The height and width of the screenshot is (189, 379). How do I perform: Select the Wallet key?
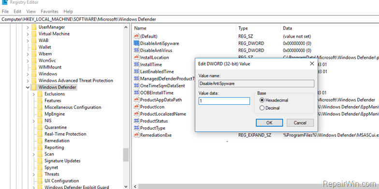[44, 47]
